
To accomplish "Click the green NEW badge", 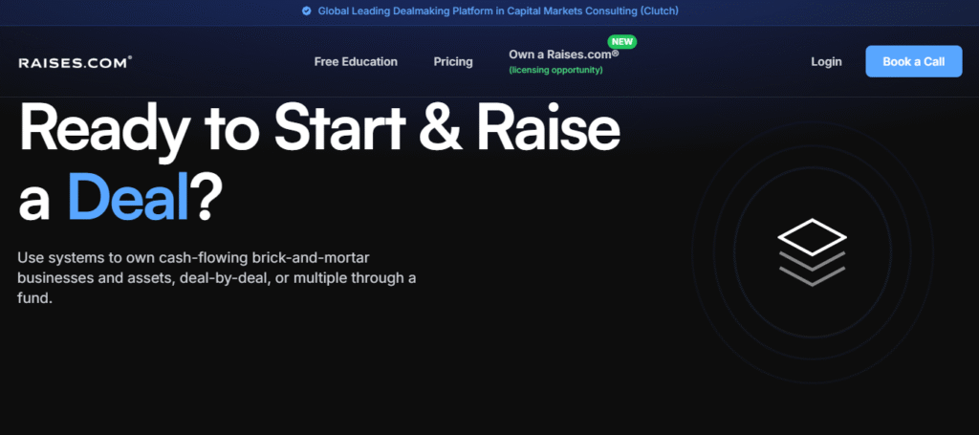I will pos(622,42).
